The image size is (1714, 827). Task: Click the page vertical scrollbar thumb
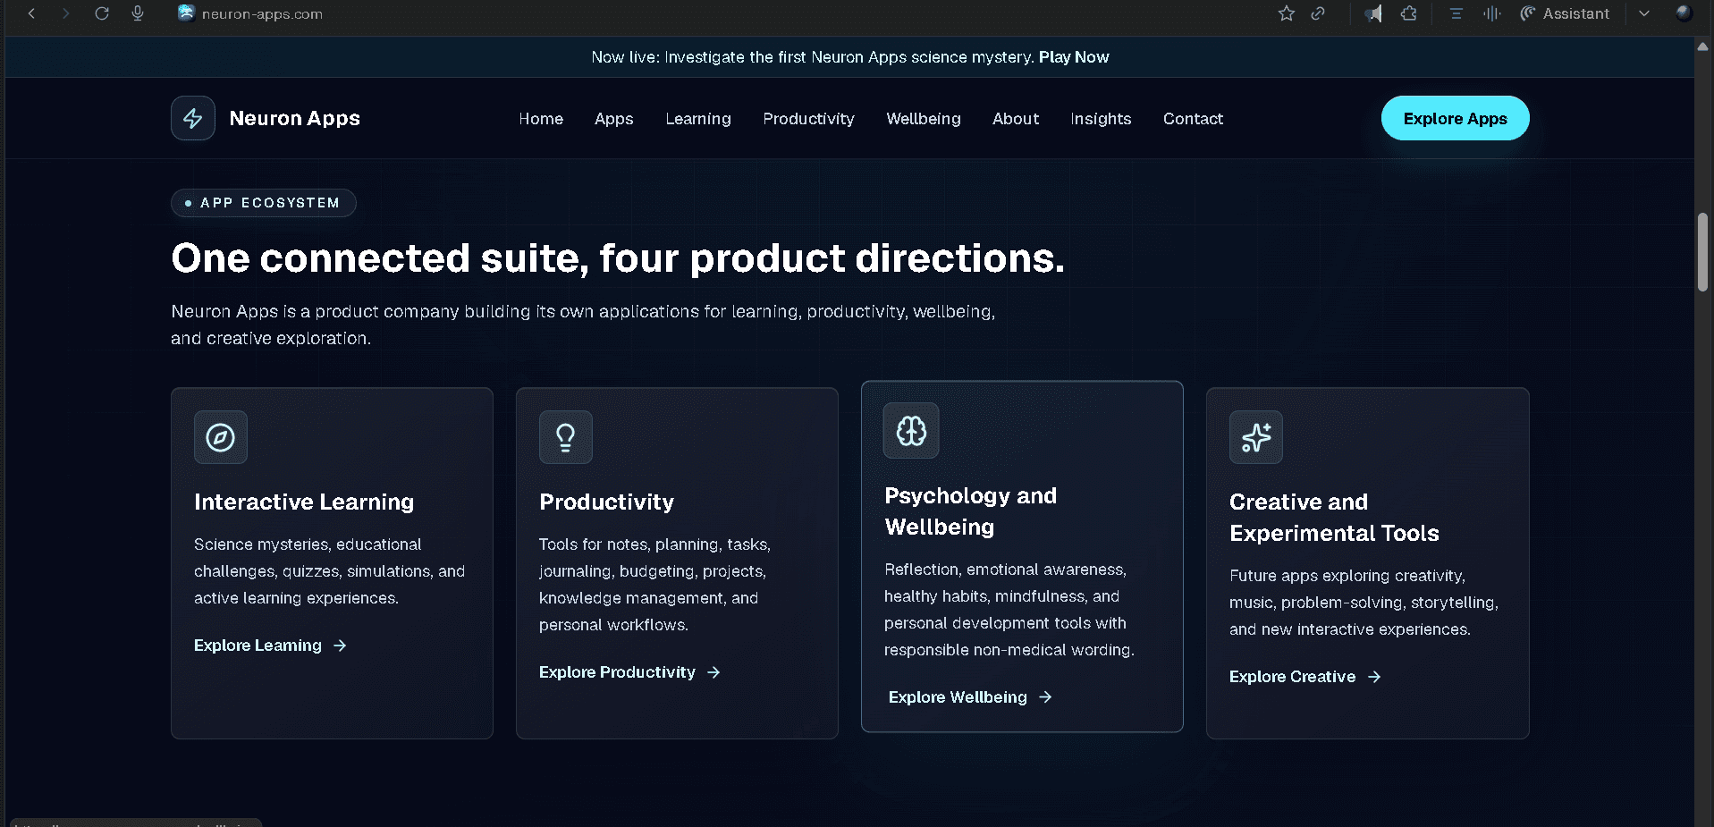click(1702, 252)
